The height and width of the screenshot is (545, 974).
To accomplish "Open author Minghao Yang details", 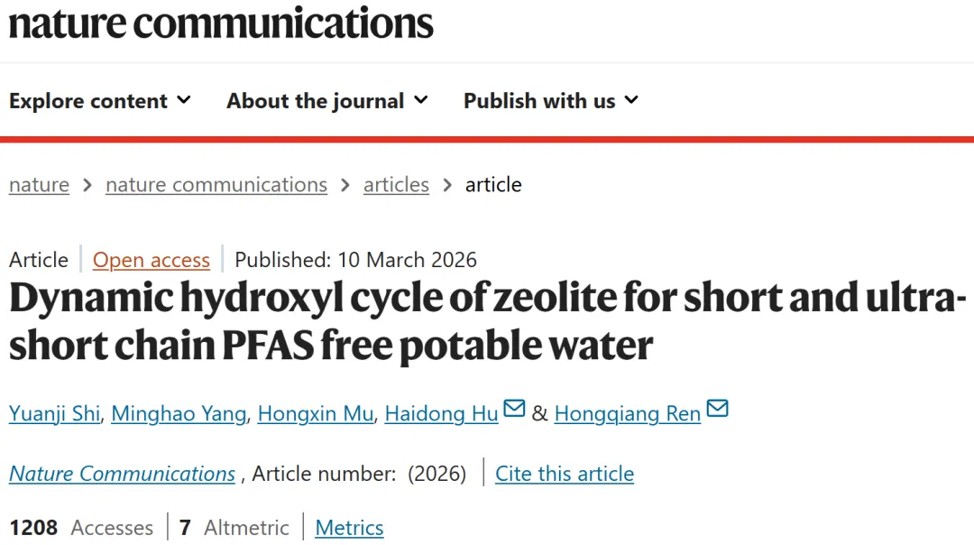I will (x=179, y=414).
